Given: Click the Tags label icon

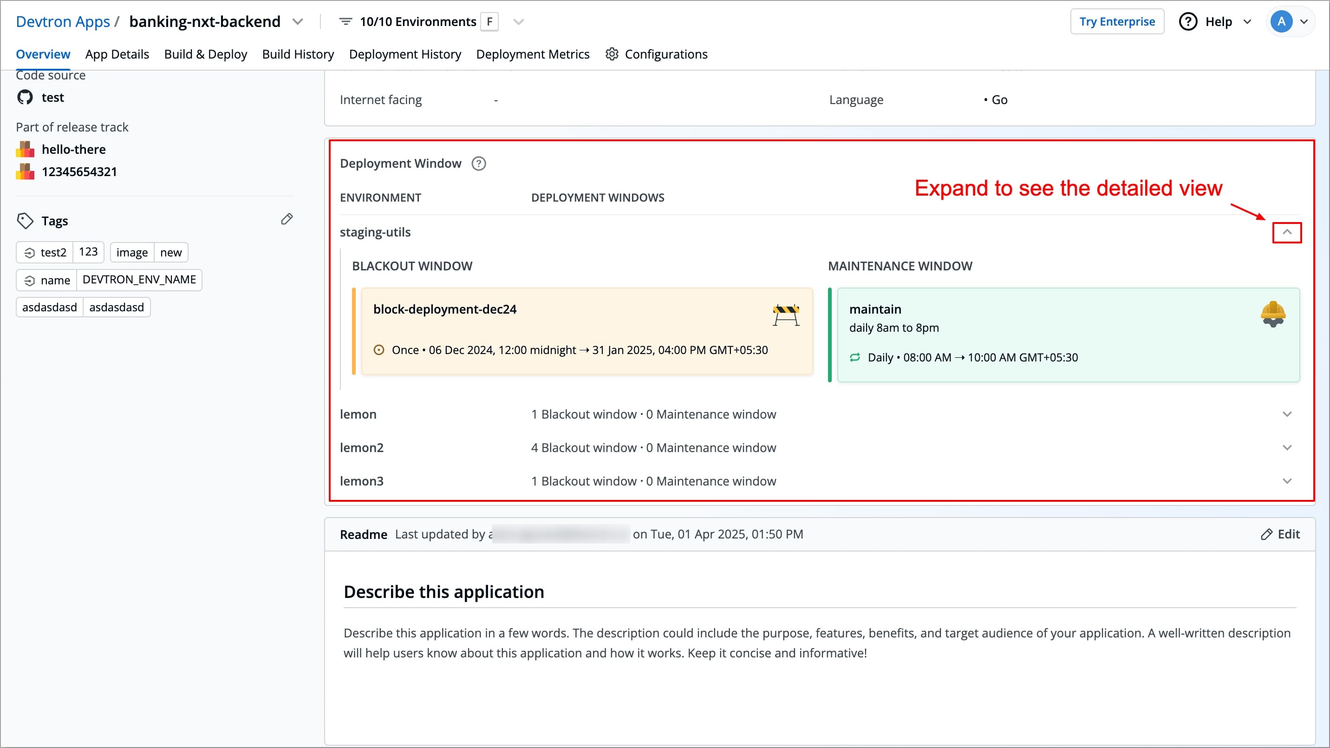Looking at the screenshot, I should coord(25,221).
